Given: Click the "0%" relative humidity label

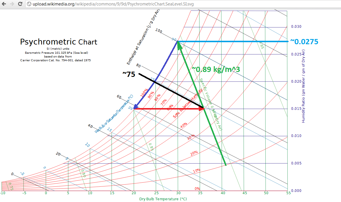Looking at the screenshot, I should [197, 188].
